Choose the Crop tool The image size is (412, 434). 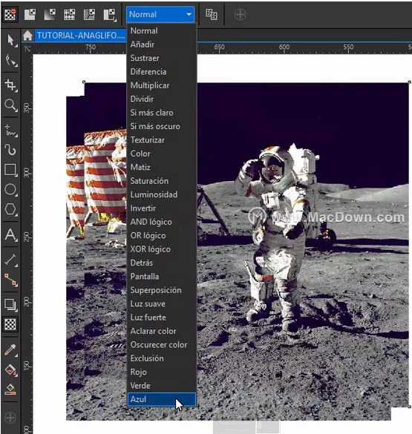[x=10, y=85]
